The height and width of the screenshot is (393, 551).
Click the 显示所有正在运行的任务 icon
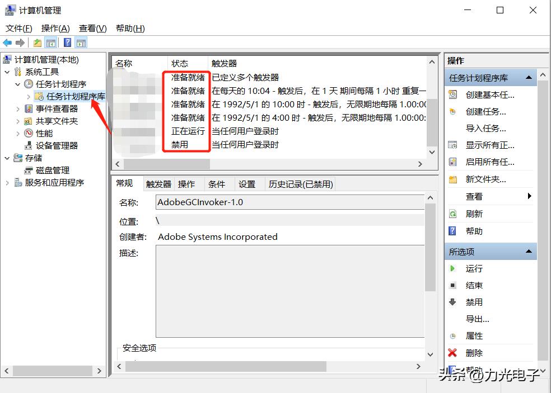pyautogui.click(x=452, y=145)
